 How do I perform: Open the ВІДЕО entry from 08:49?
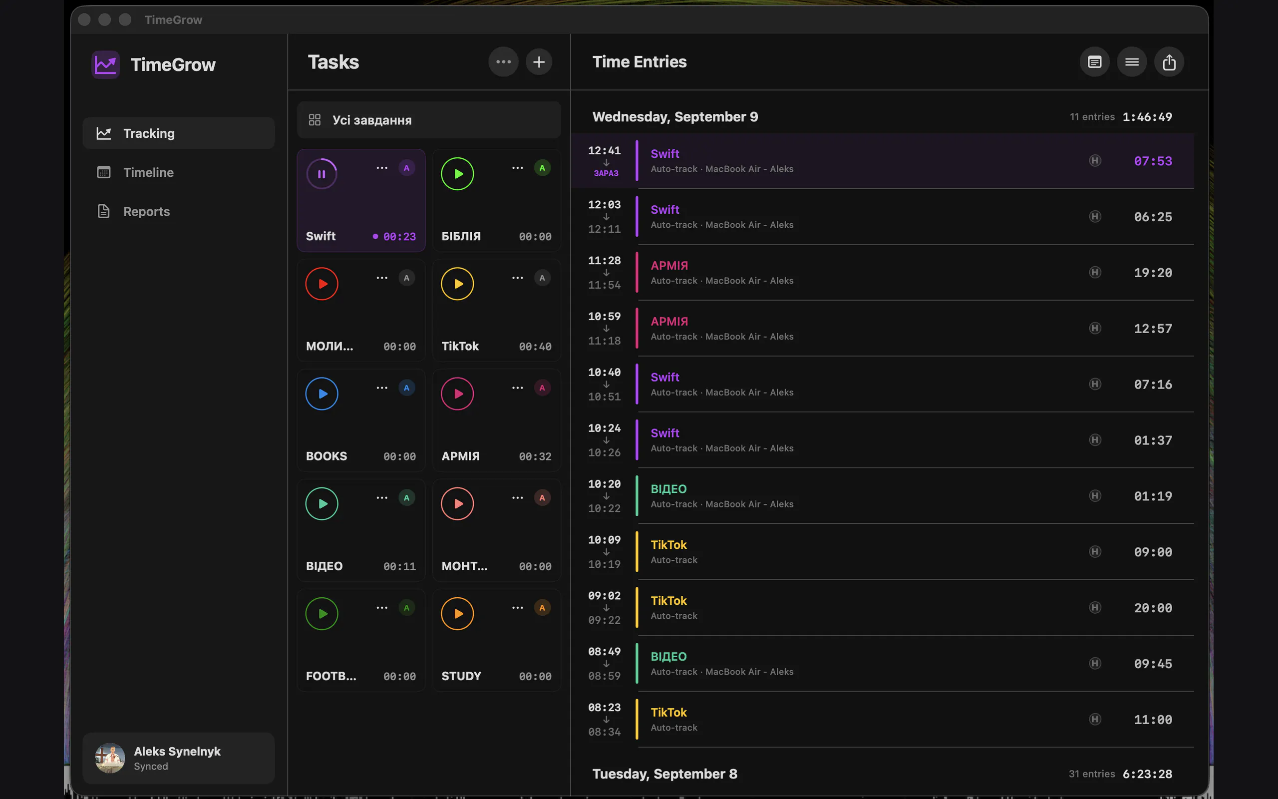[883, 664]
